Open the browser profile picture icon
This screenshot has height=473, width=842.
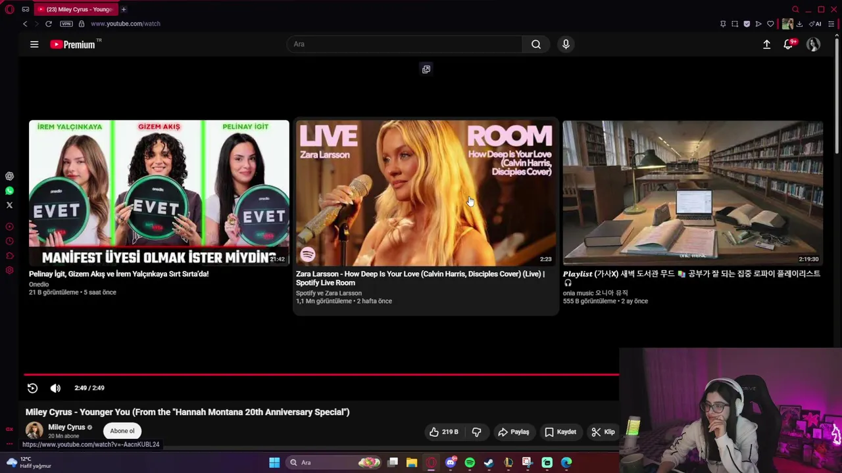click(787, 24)
